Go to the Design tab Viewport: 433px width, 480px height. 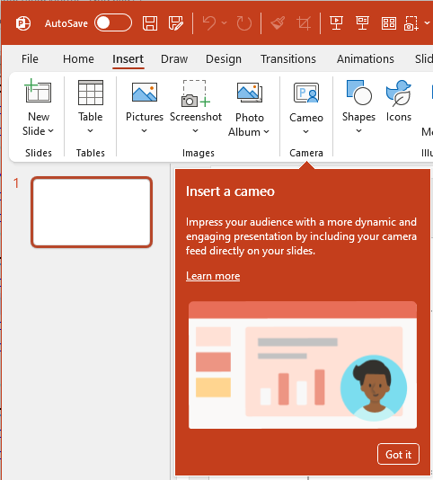[x=224, y=58]
